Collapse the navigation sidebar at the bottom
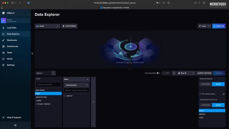 tap(15, 125)
